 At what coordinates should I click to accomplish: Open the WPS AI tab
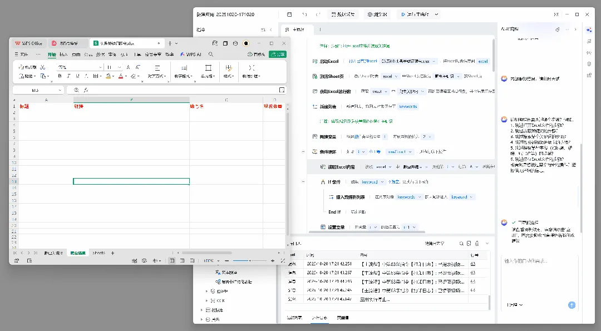tap(191, 55)
